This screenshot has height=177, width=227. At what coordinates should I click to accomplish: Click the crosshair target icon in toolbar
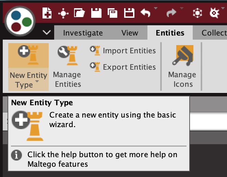tap(63, 13)
